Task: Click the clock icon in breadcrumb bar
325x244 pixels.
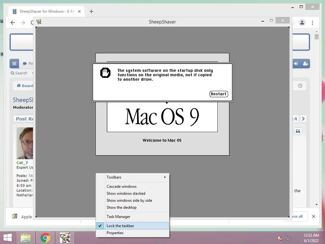Action: click(300, 86)
